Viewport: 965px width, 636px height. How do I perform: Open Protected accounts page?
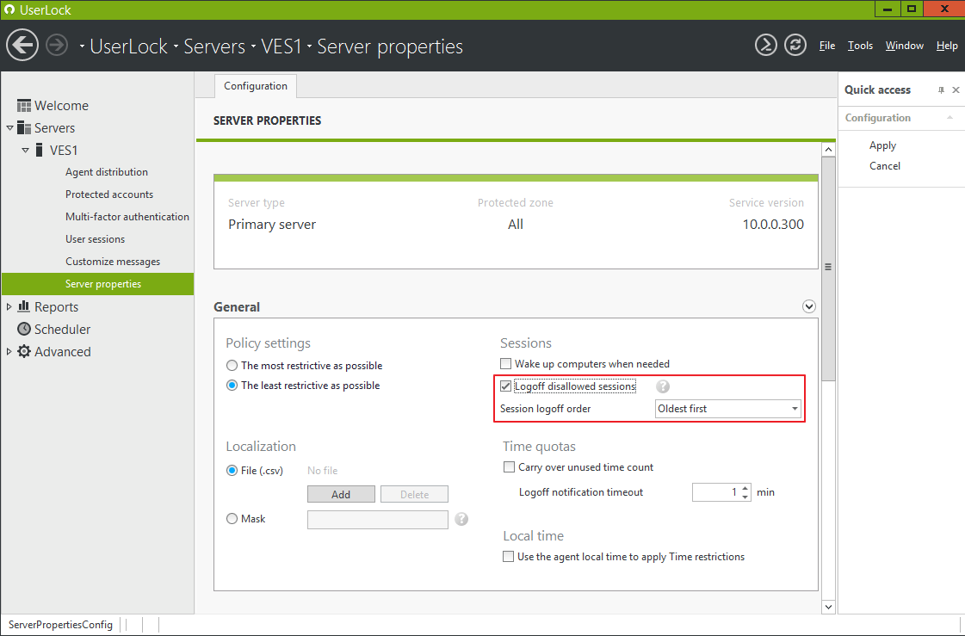[x=109, y=195]
